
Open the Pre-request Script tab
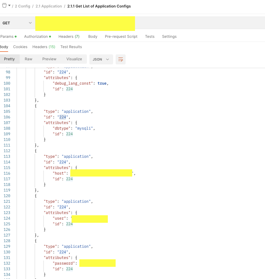(121, 37)
